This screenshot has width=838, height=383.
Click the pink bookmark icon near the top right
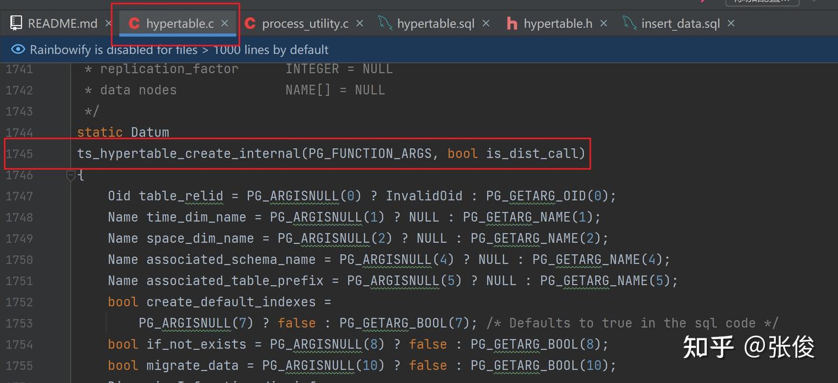pos(702,3)
